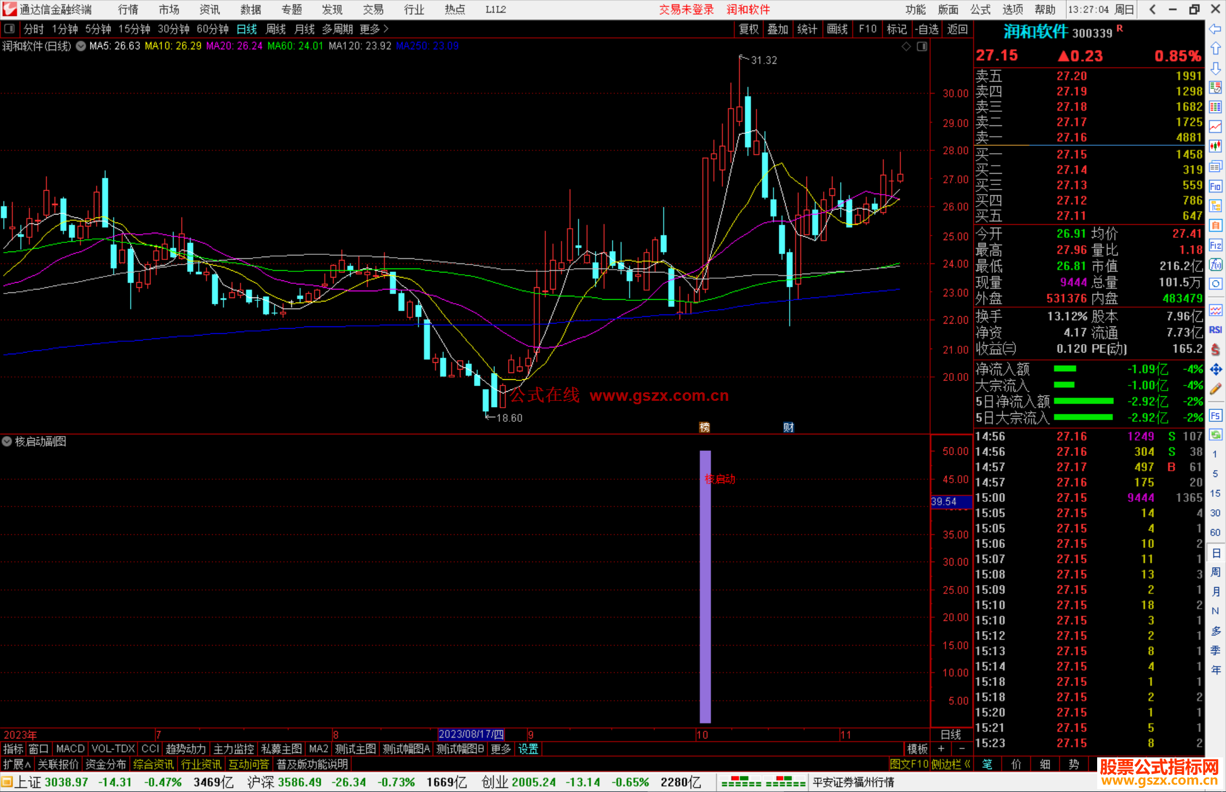Toggle the 核启动副图 indicator circle button
The image size is (1226, 792).
tap(7, 441)
